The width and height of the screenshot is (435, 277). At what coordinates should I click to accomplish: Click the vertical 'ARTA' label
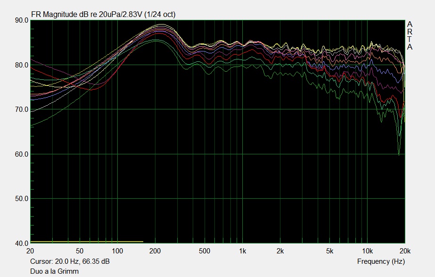[410, 36]
